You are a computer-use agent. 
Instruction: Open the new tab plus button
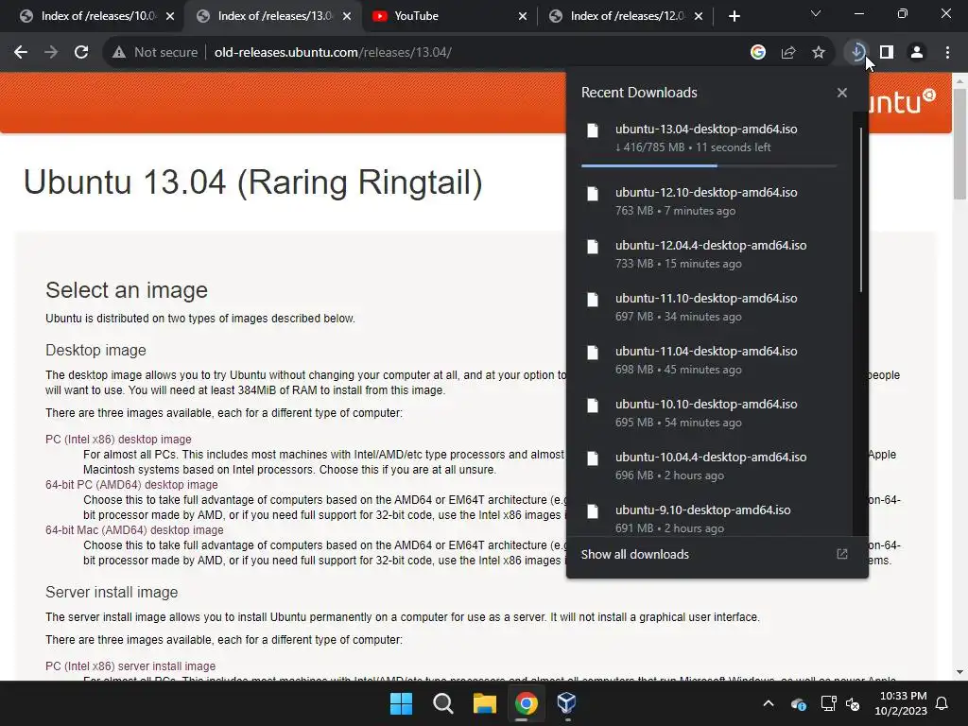coord(734,16)
